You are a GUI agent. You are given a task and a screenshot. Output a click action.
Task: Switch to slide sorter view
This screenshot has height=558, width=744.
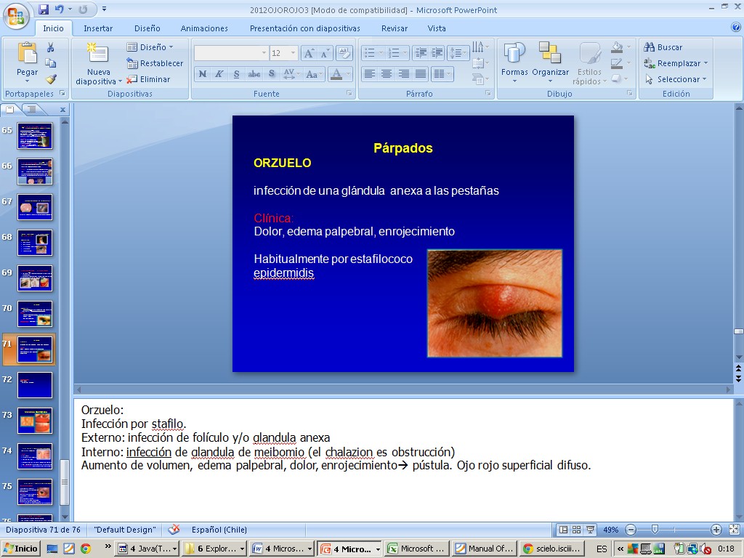coord(576,530)
